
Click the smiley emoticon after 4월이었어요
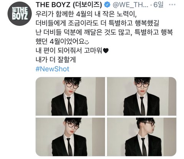[x=87, y=42]
